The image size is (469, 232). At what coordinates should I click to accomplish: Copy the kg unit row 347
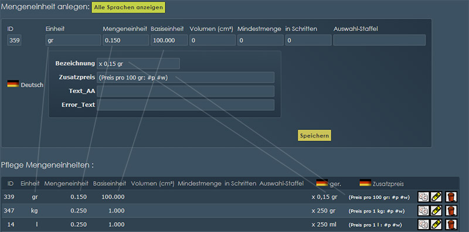pos(423,211)
